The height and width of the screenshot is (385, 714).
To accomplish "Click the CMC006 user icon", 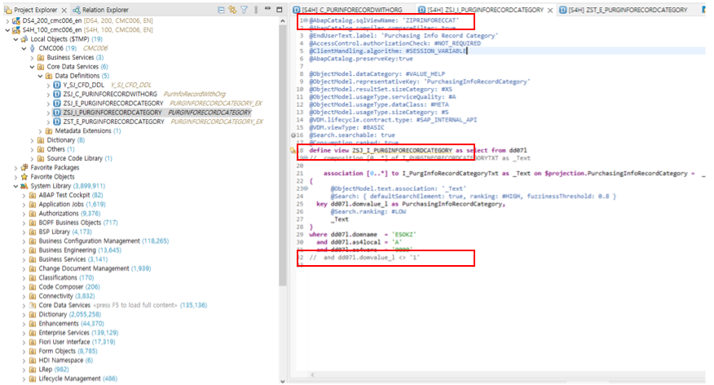I will click(x=33, y=48).
